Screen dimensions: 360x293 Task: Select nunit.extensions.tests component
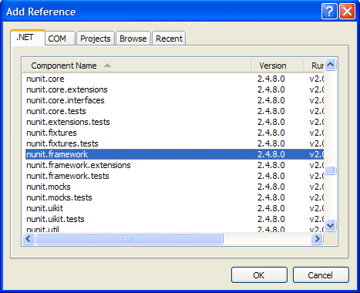point(68,122)
